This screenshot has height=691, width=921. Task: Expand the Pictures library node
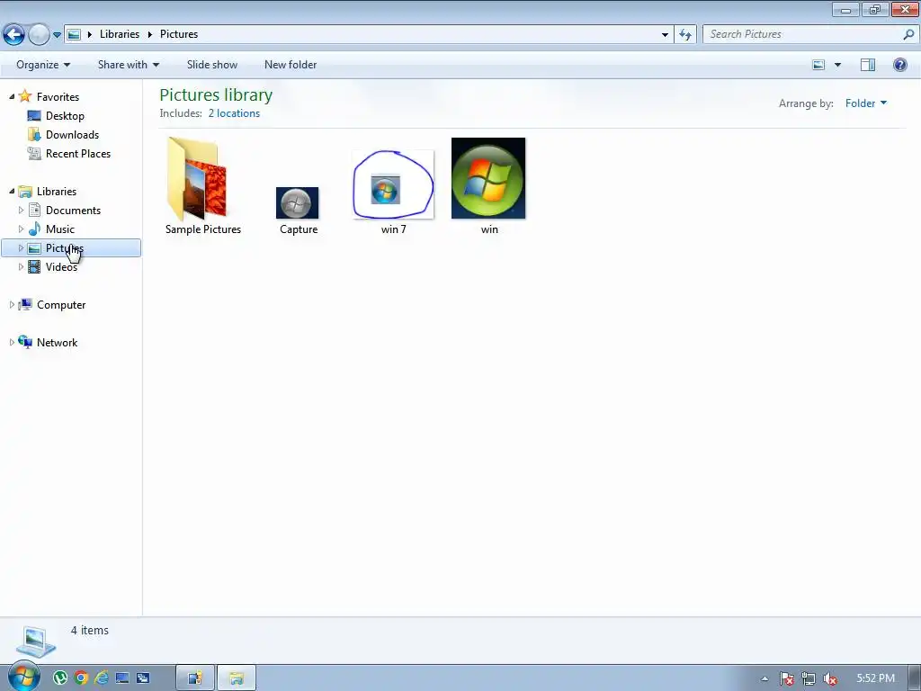[22, 248]
